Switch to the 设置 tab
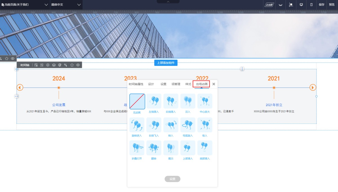 click(163, 84)
